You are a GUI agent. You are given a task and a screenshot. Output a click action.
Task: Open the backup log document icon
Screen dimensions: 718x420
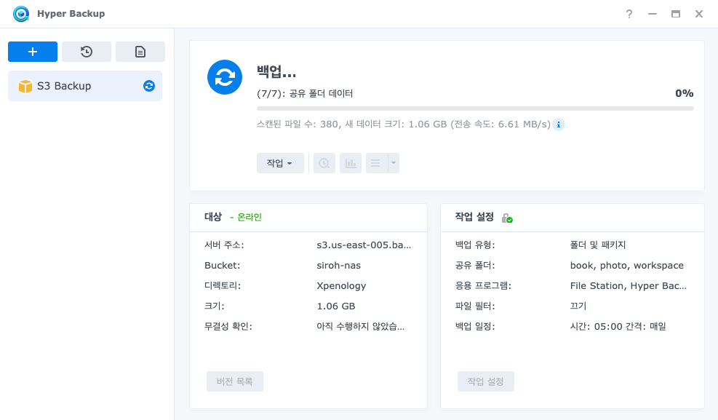coord(140,52)
